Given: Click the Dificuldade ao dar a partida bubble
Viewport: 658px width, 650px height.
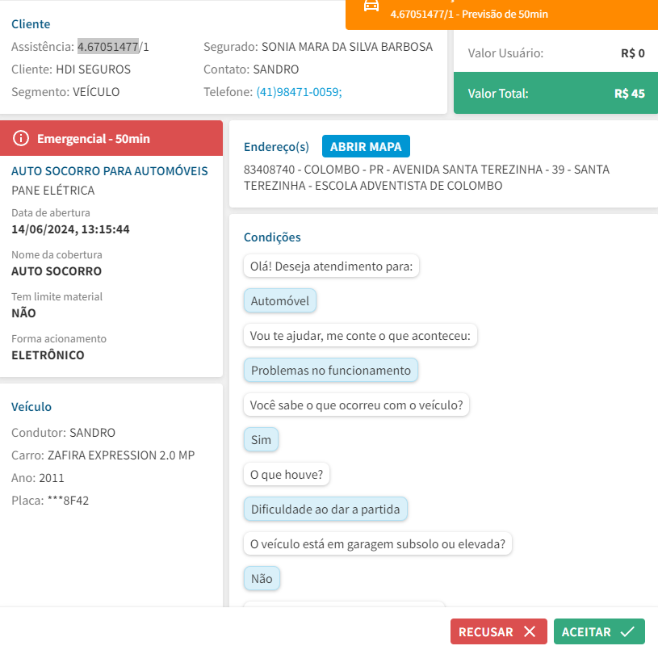Looking at the screenshot, I should [326, 510].
